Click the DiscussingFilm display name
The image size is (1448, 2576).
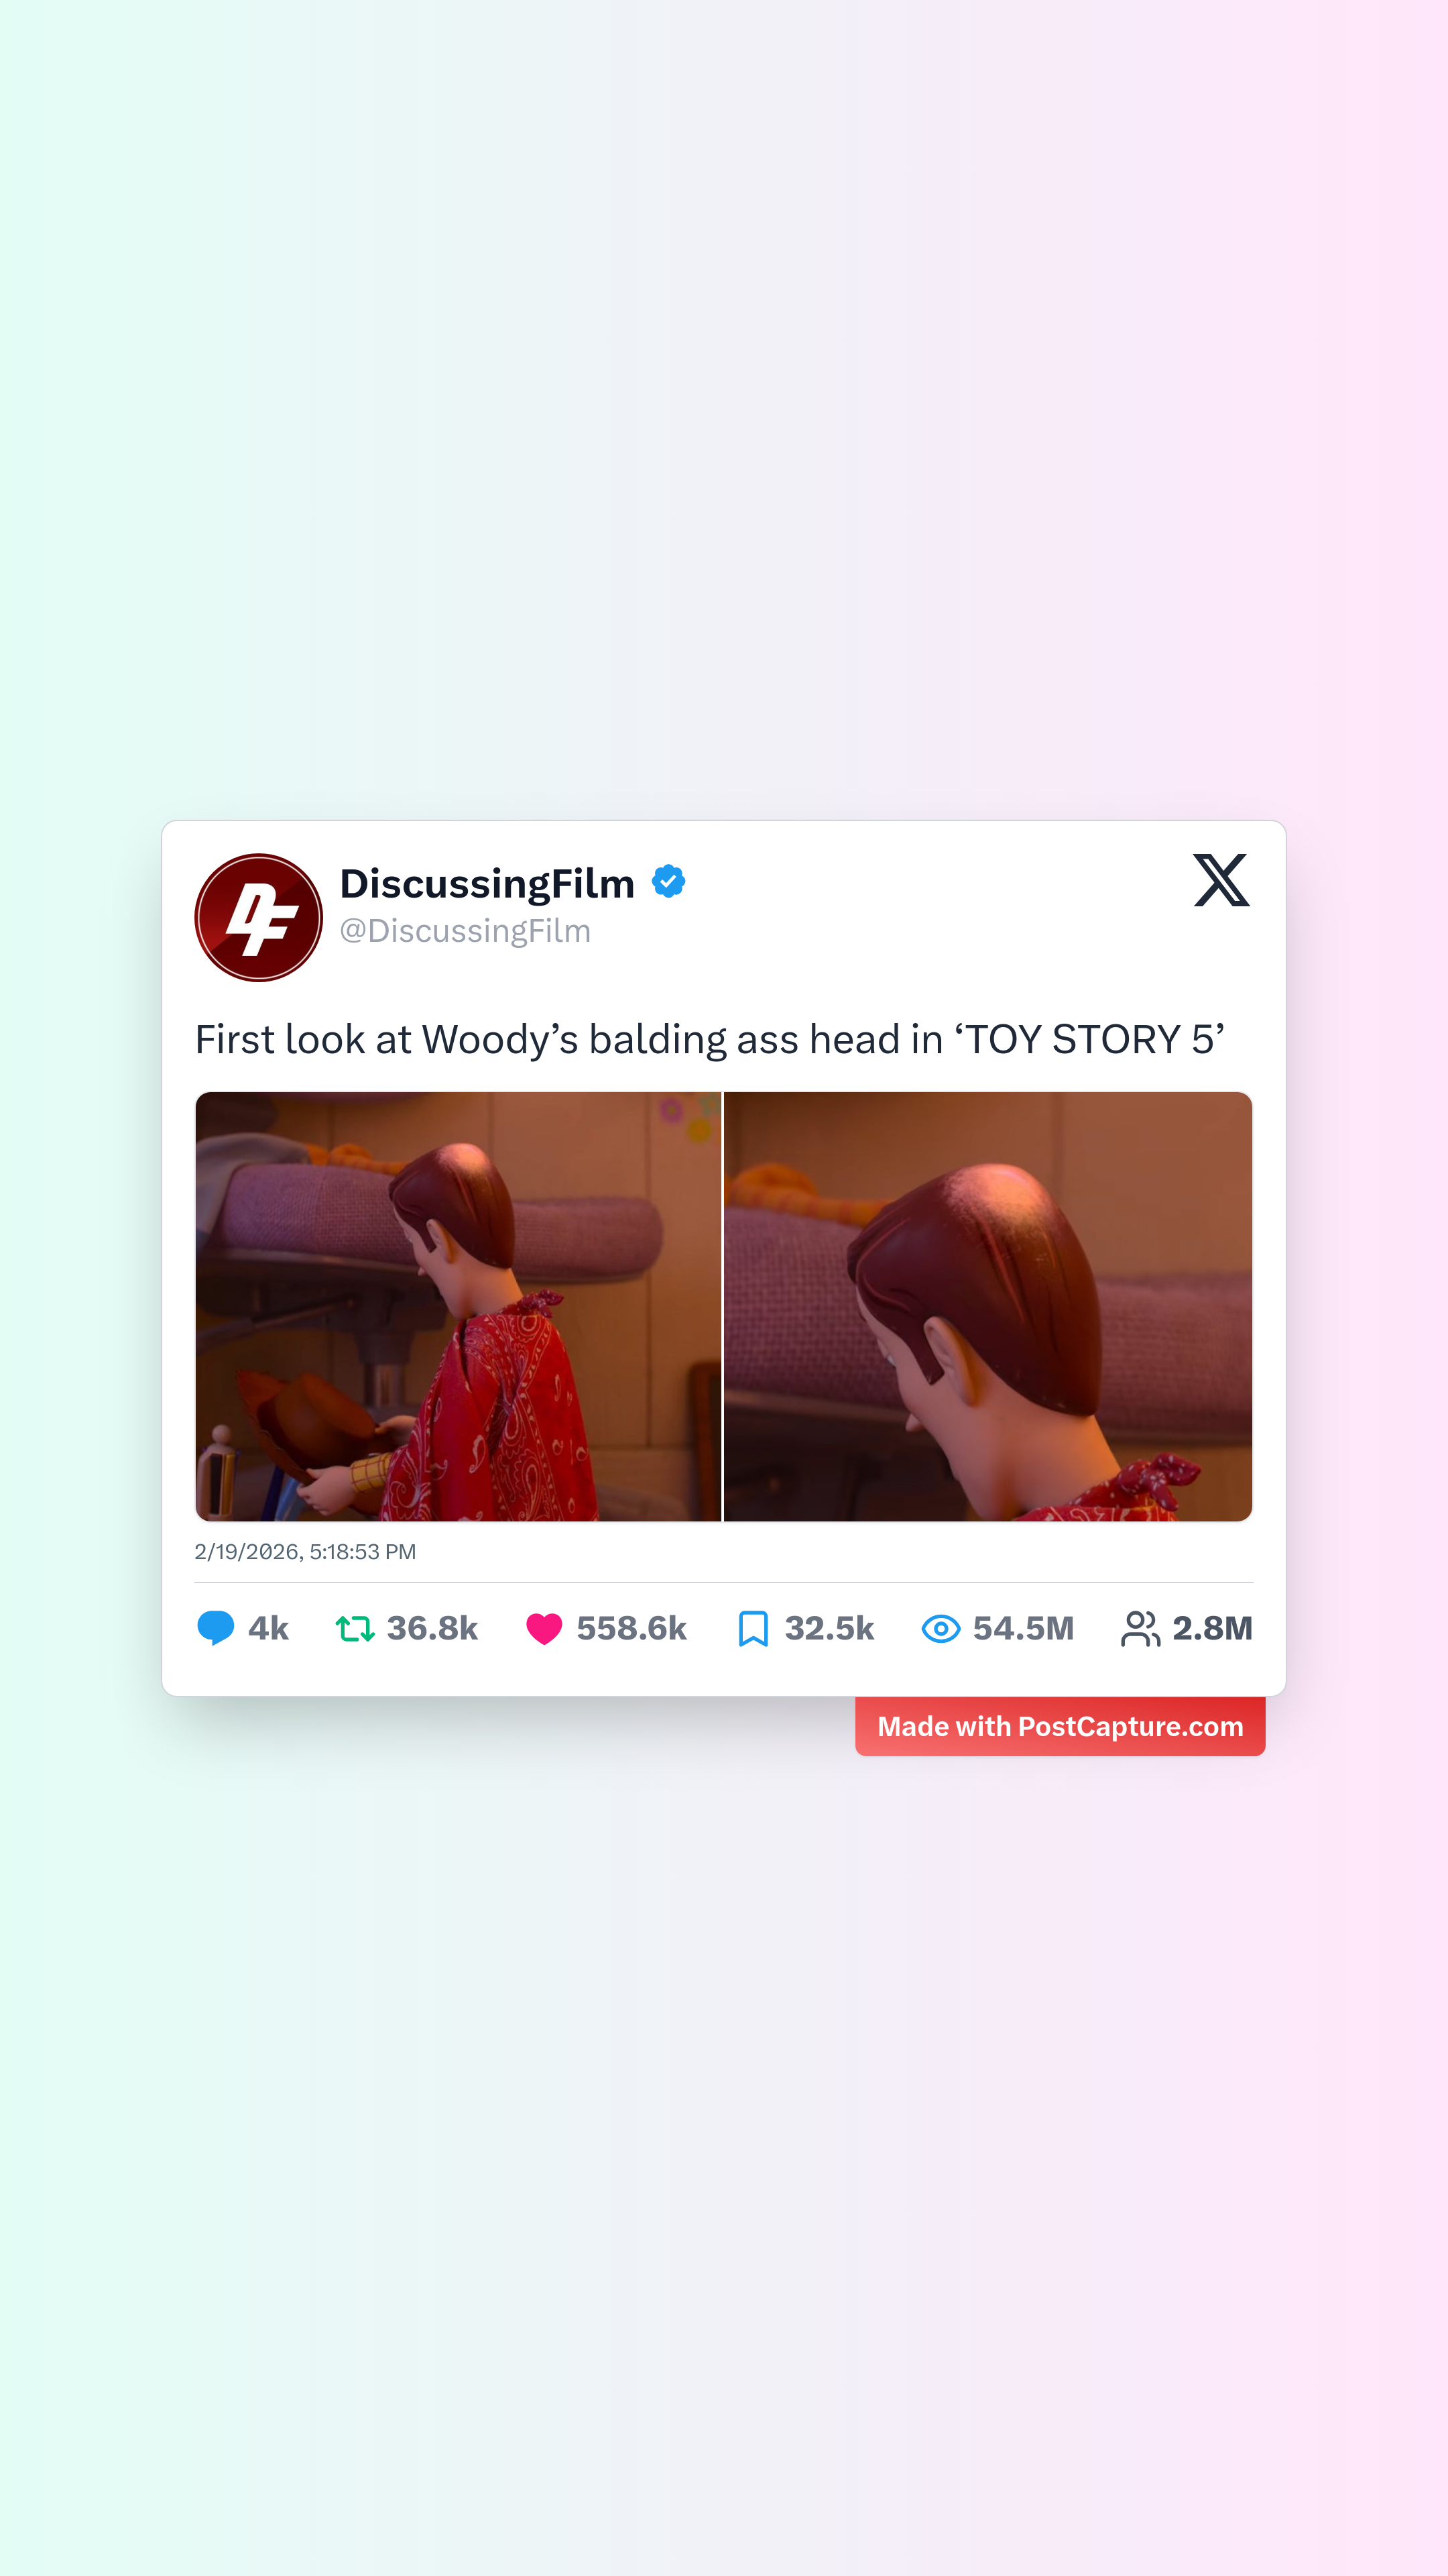[x=487, y=883]
